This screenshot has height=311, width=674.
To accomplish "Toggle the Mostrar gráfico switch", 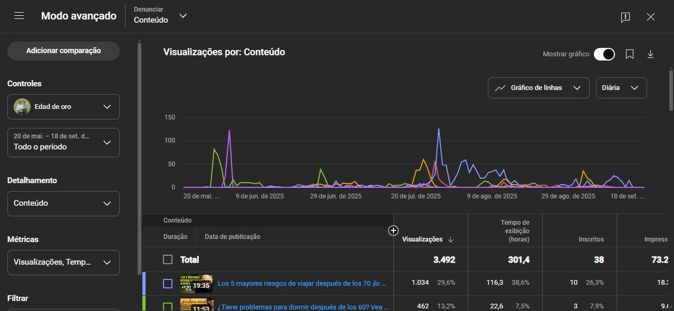I will 604,54.
